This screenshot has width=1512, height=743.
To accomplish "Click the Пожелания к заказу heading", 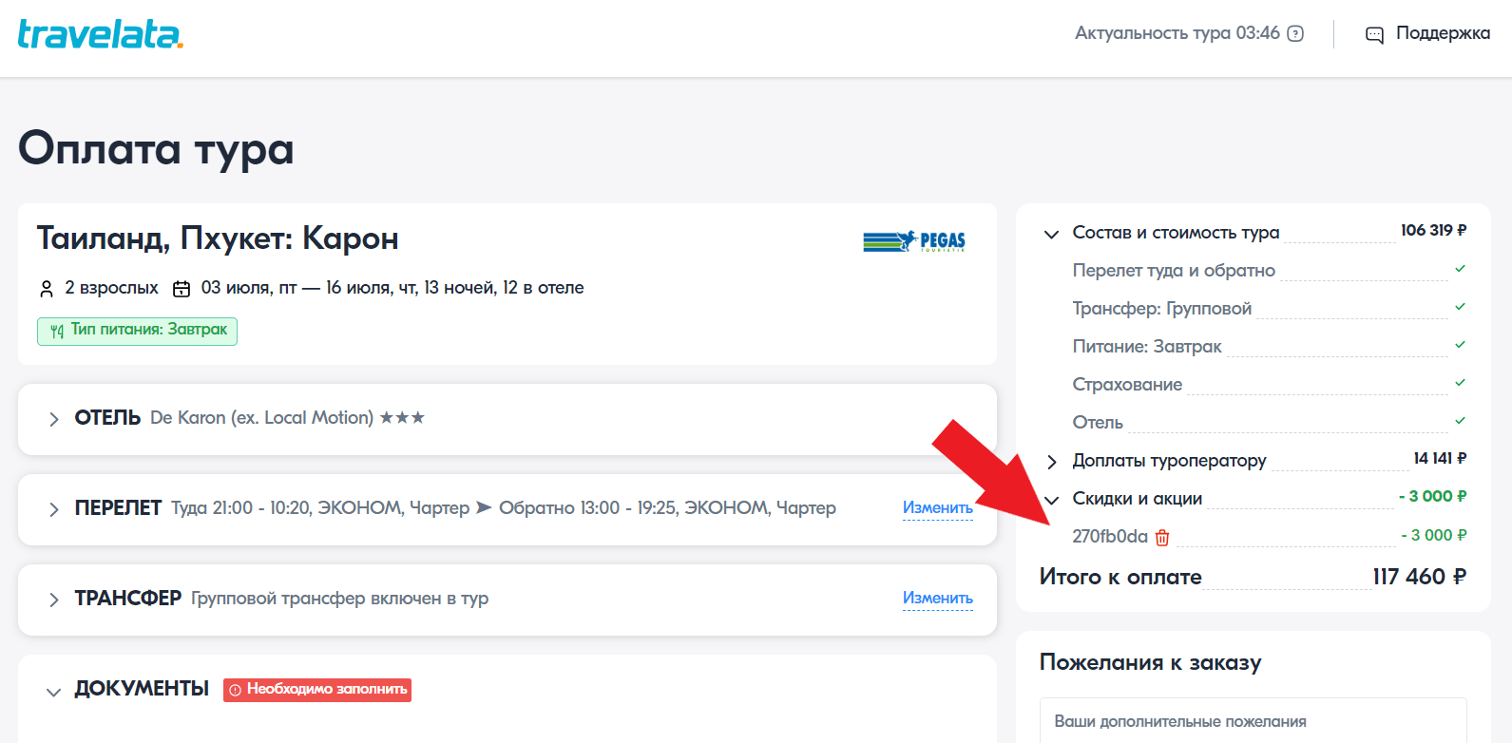I will (1151, 662).
